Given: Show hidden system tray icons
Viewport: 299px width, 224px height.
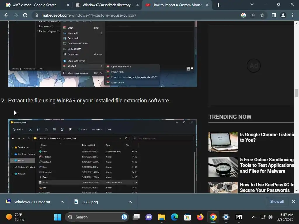Looking at the screenshot, I should [x=254, y=217].
